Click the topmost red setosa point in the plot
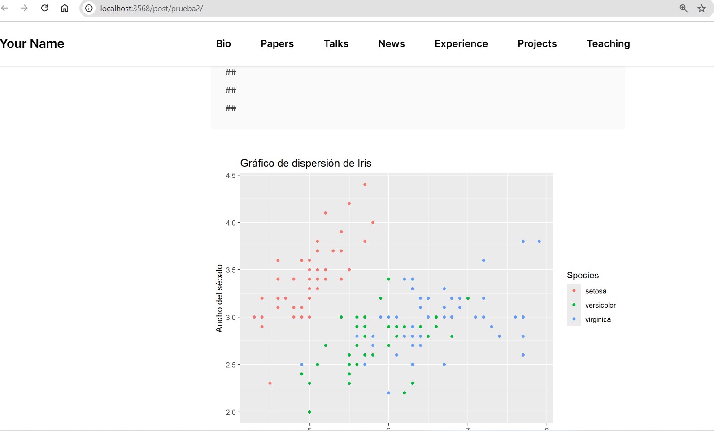 (365, 185)
